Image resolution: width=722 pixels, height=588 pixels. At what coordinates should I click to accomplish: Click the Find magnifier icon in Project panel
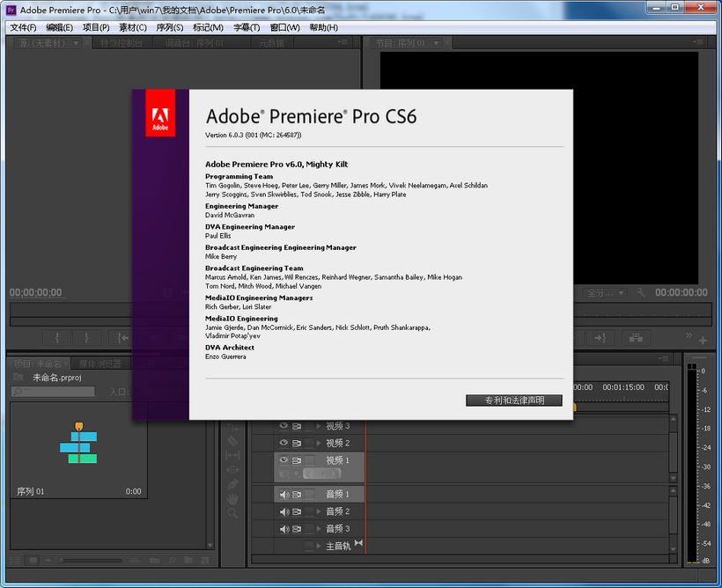pos(172,560)
